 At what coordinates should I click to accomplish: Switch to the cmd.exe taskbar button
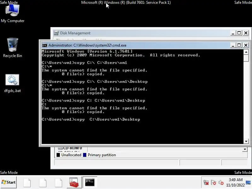[x=90, y=182]
